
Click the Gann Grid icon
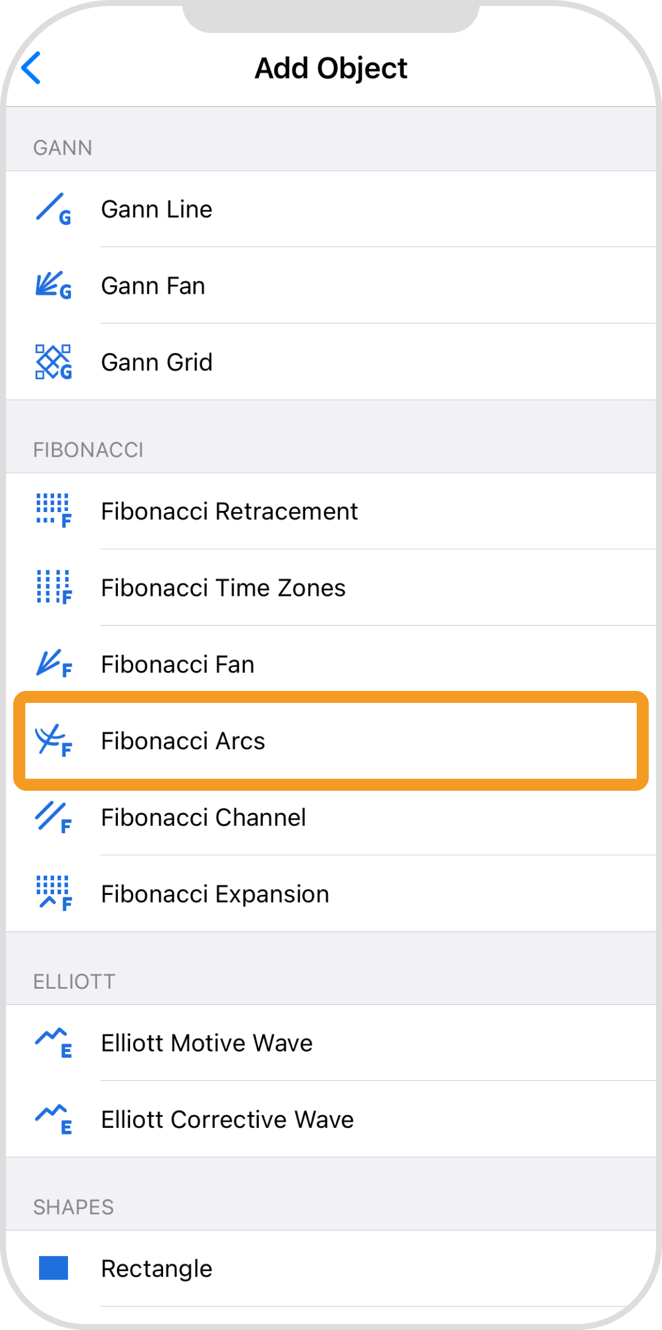click(x=53, y=362)
